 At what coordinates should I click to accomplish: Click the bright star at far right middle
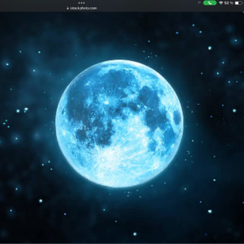[234, 110]
